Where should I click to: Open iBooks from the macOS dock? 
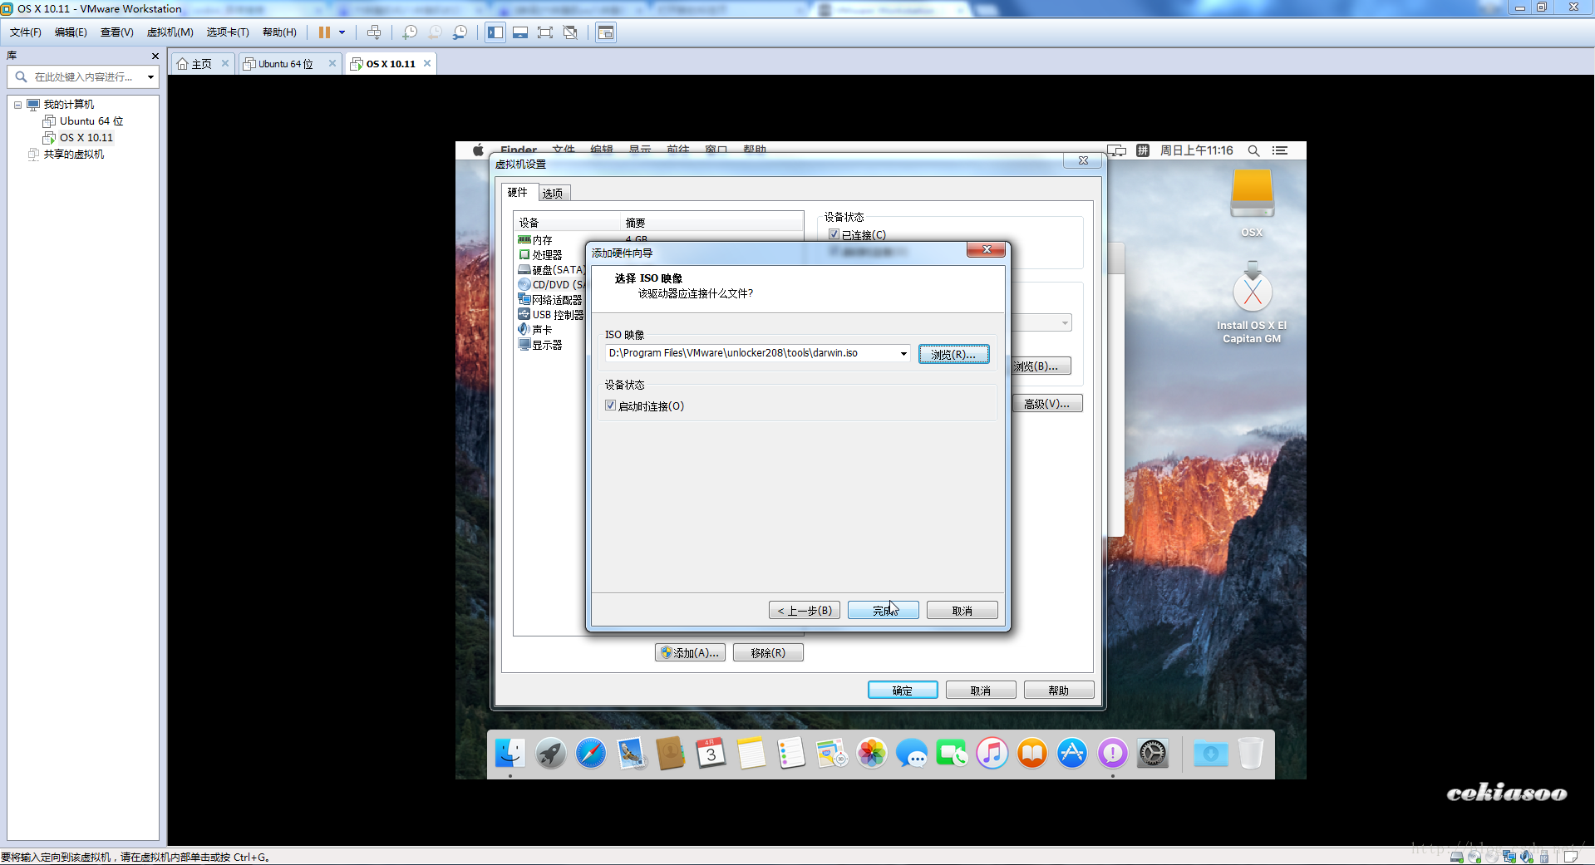[x=1032, y=754]
